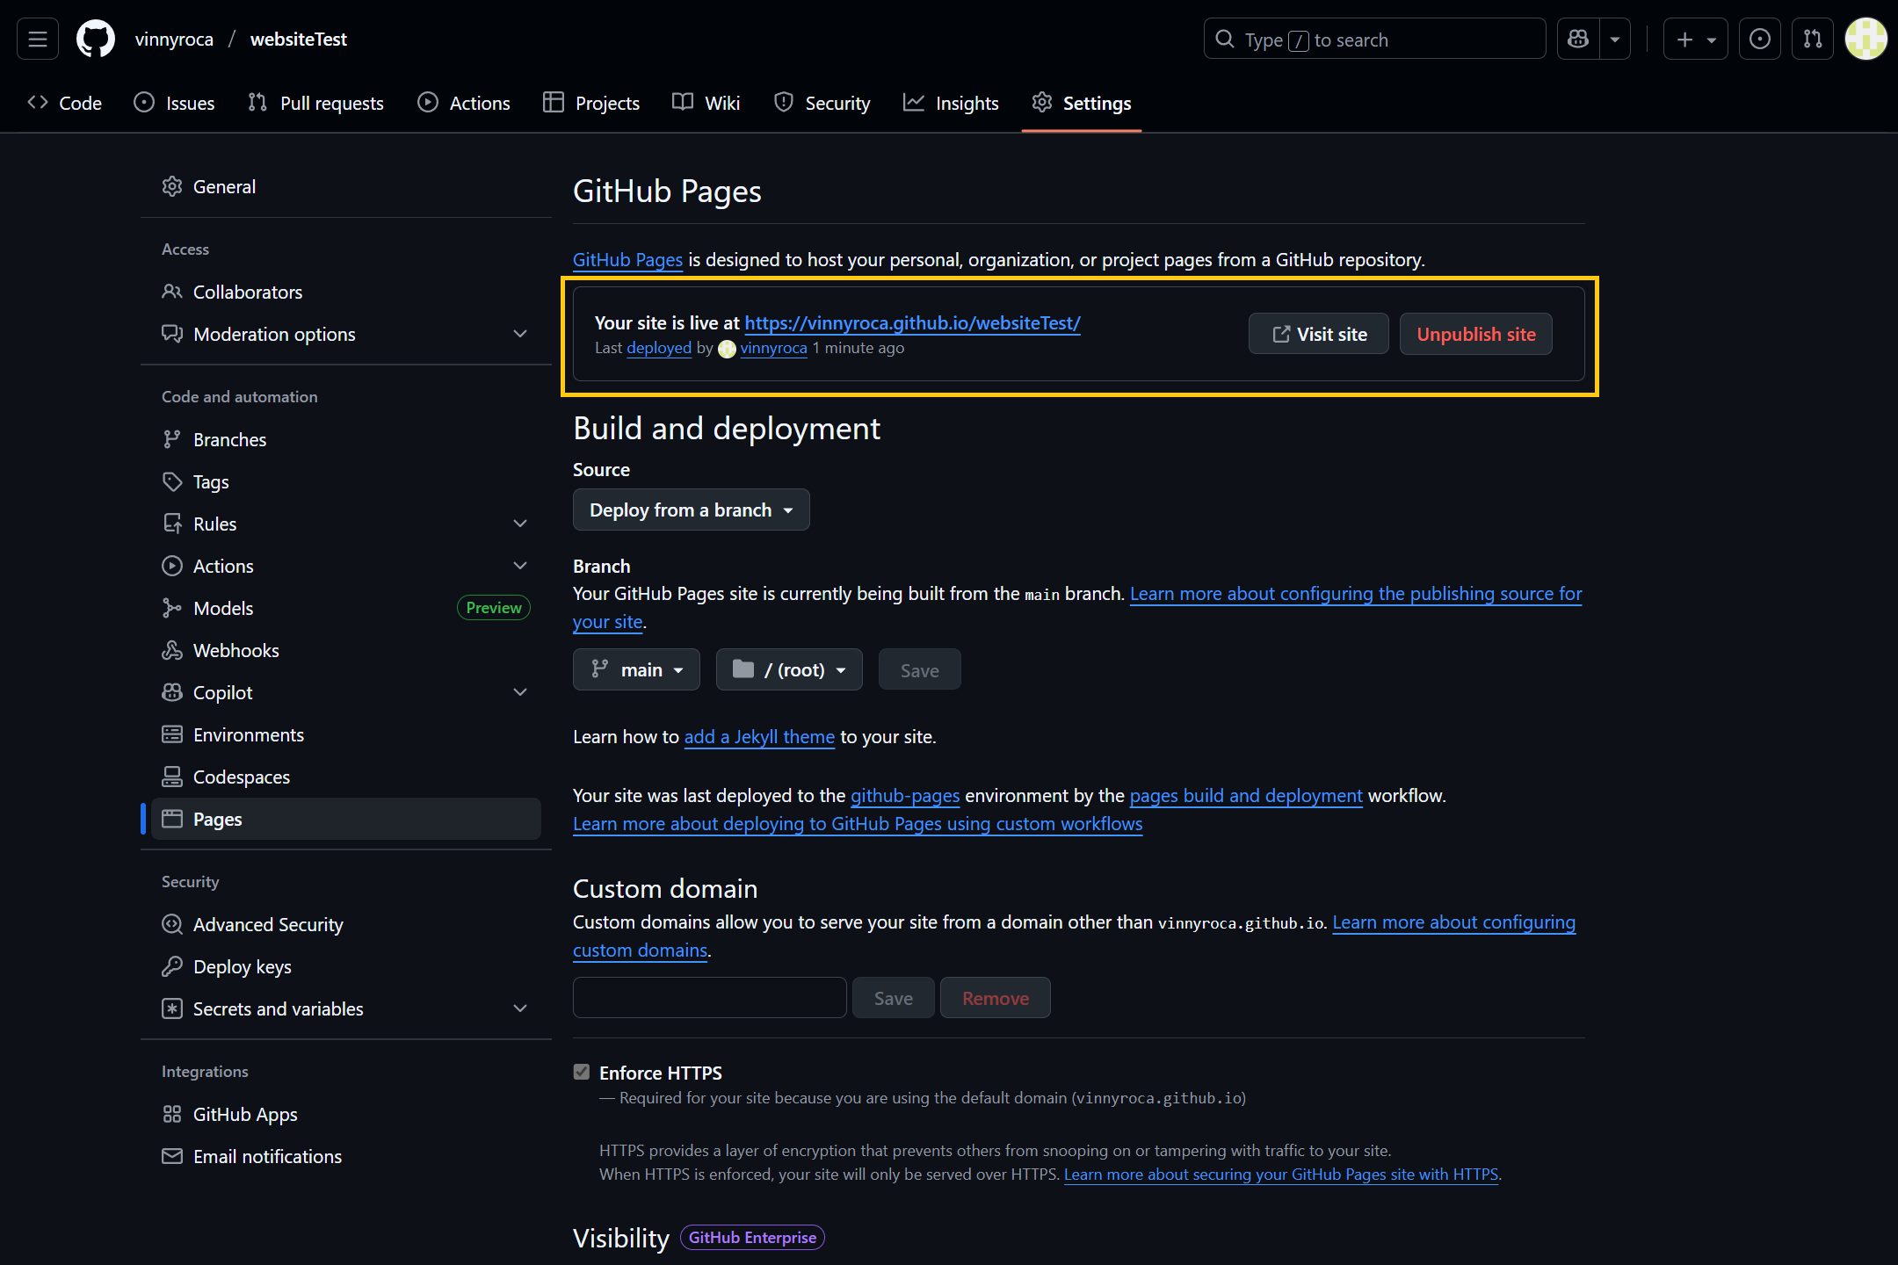
Task: Open your profile avatar menu
Action: 1866,38
